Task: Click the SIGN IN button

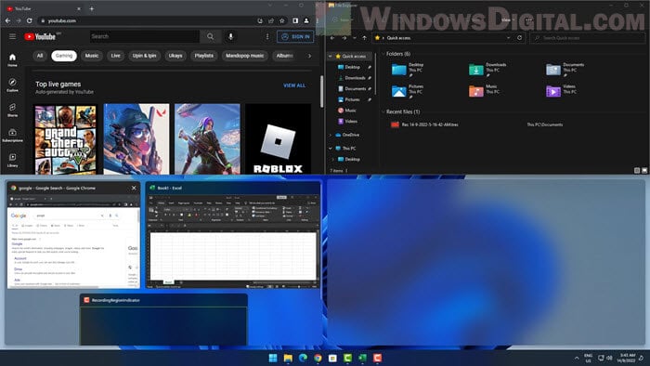Action: click(x=295, y=36)
